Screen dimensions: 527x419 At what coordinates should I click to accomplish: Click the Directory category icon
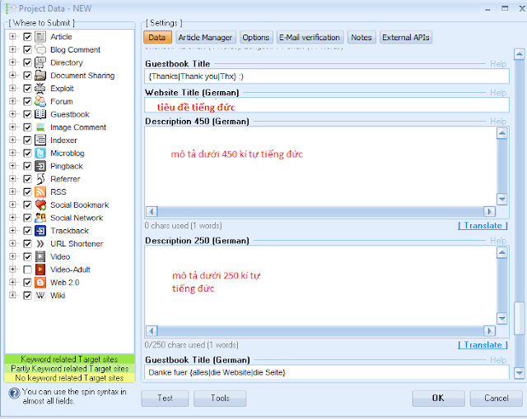[x=40, y=62]
